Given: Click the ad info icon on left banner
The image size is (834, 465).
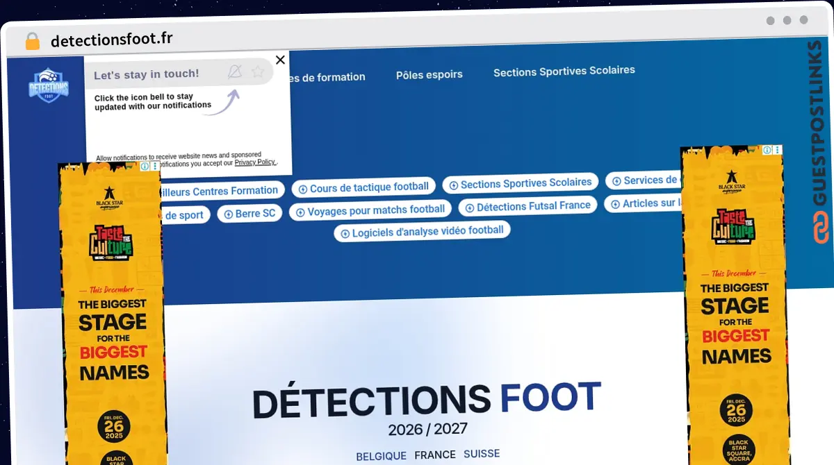Looking at the screenshot, I should point(145,167).
